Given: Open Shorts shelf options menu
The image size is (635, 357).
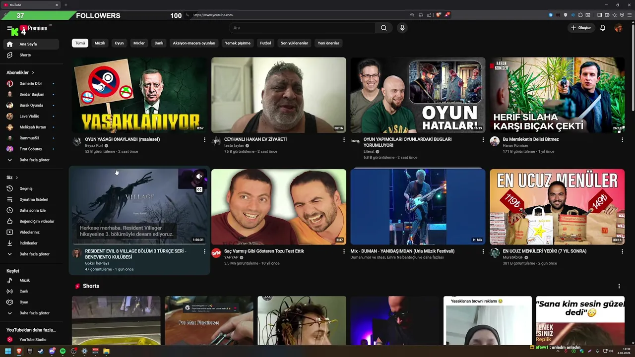Looking at the screenshot, I should click(x=619, y=286).
